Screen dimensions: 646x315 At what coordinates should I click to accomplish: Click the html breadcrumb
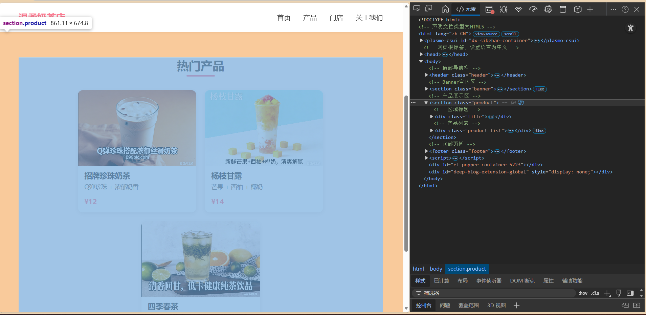pyautogui.click(x=418, y=269)
